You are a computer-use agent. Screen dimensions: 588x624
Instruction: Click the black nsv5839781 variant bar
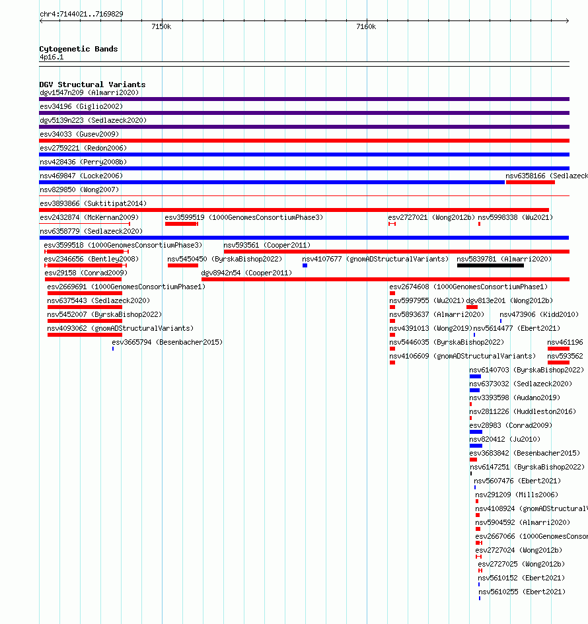click(490, 266)
